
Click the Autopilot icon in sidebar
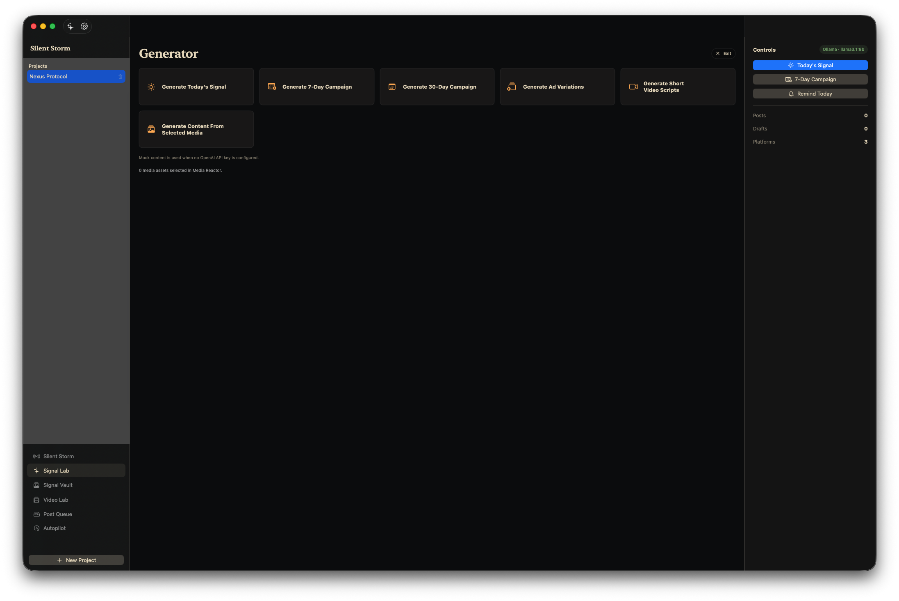pyautogui.click(x=36, y=528)
